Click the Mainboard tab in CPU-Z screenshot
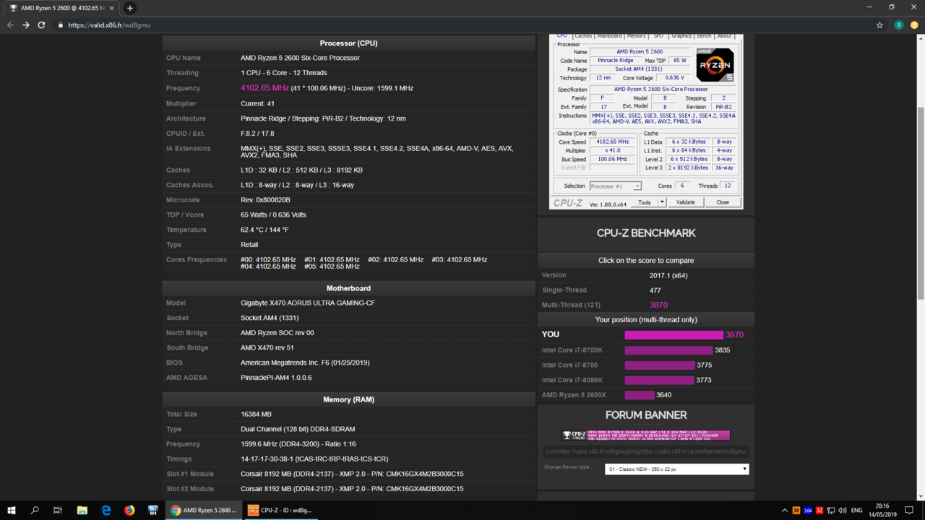 coord(609,35)
